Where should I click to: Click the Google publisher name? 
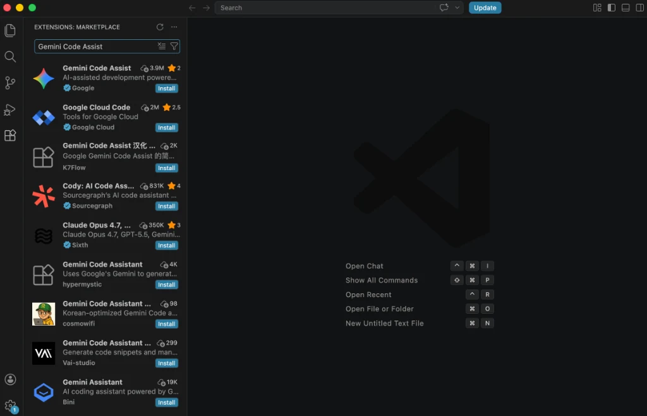83,88
